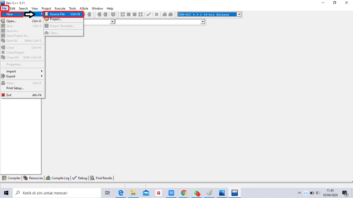Click the Project icon in the New submenu

(47, 19)
